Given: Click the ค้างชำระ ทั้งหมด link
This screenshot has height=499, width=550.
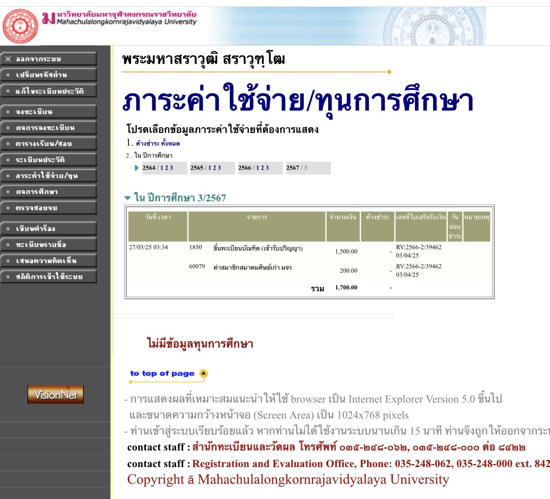Looking at the screenshot, I should (x=158, y=143).
